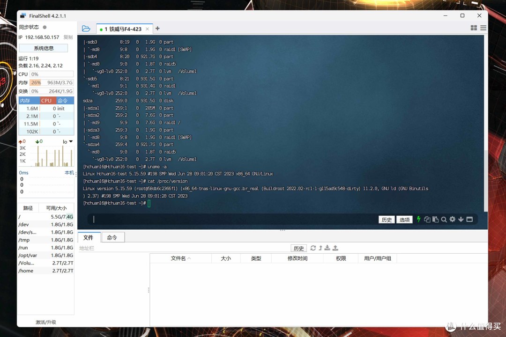The image size is (506, 337).
Task: Open the hamburger main menu
Action: click(x=483, y=28)
